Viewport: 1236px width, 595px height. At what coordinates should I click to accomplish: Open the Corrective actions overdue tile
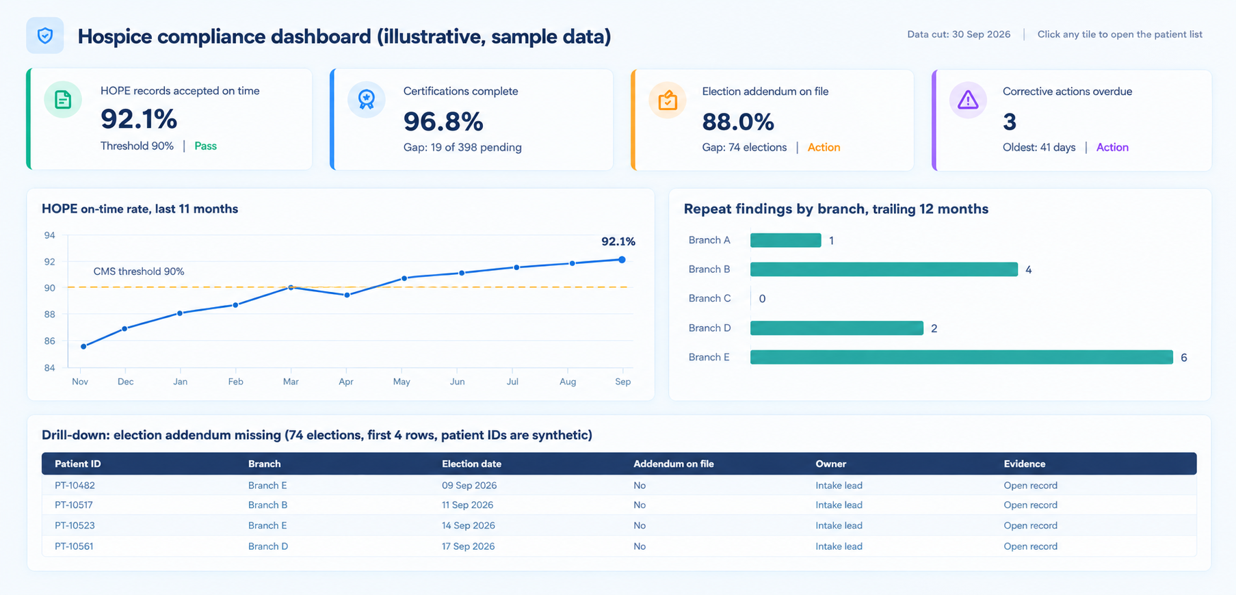[x=1072, y=120]
